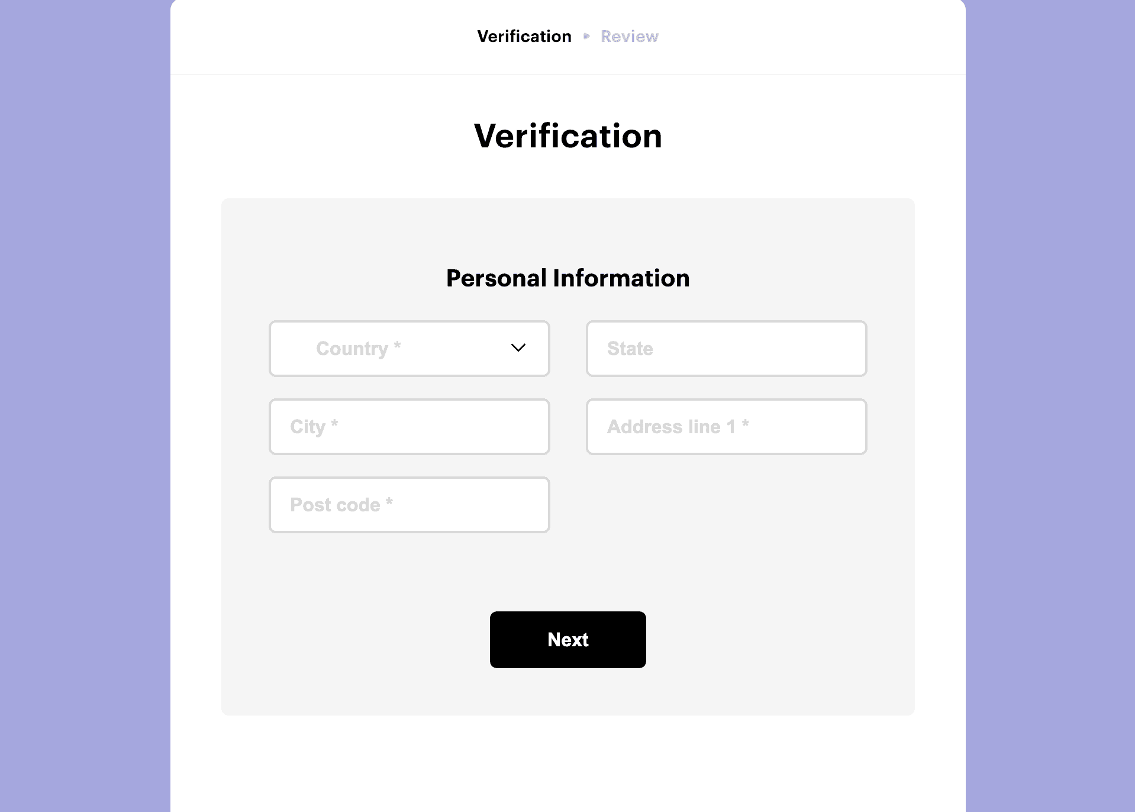Viewport: 1135px width, 812px height.
Task: Click the purple background left of the card
Action: [85, 406]
